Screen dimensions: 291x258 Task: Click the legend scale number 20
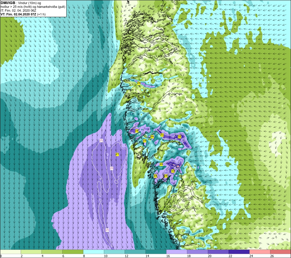210,256
